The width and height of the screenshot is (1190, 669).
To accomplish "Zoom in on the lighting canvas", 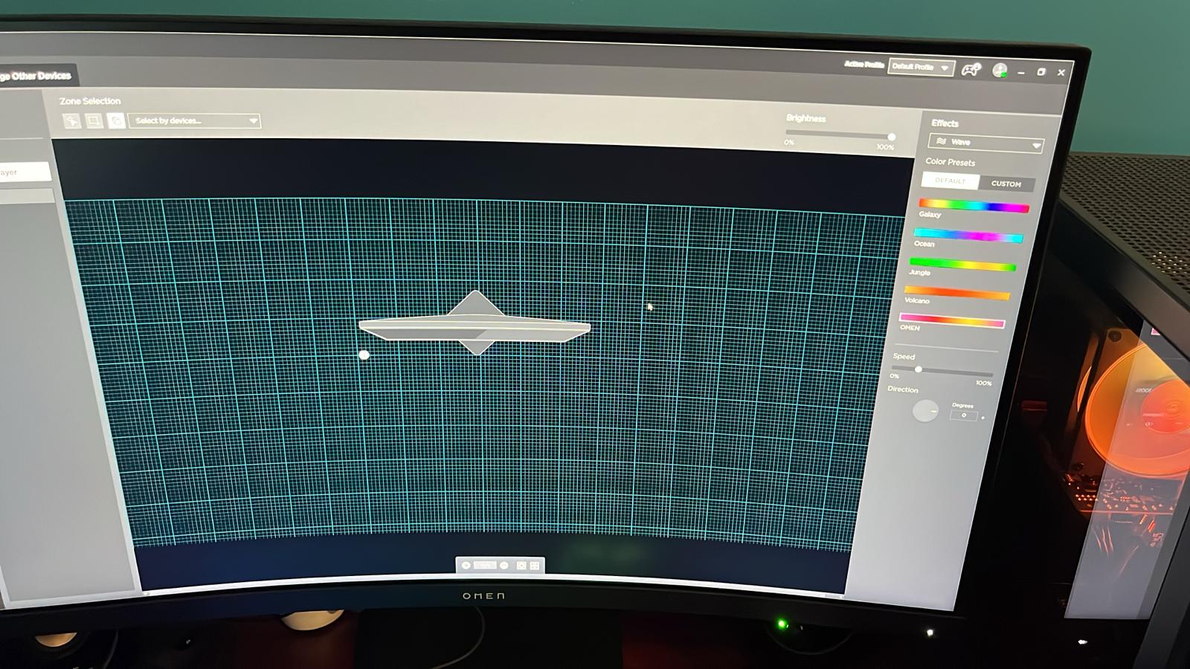I will 466,565.
